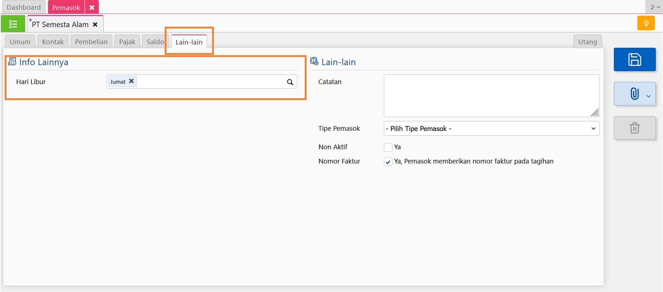Enable the Non Aktif checkbox
The width and height of the screenshot is (663, 292).
[388, 147]
